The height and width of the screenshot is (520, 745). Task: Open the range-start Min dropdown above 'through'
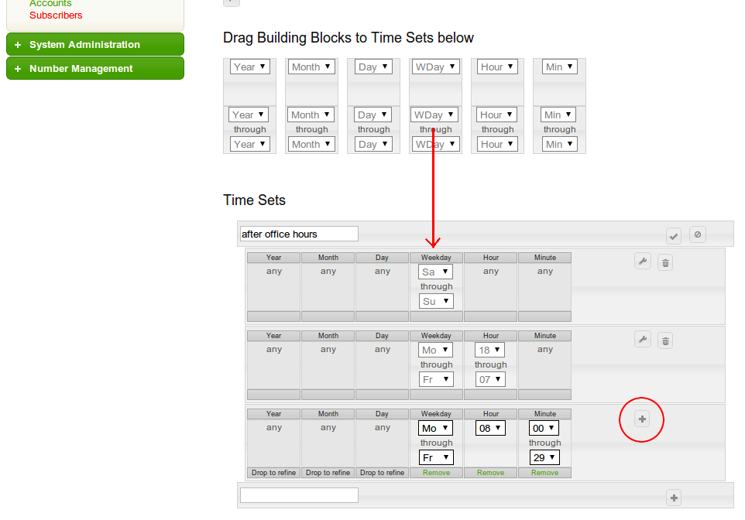558,115
